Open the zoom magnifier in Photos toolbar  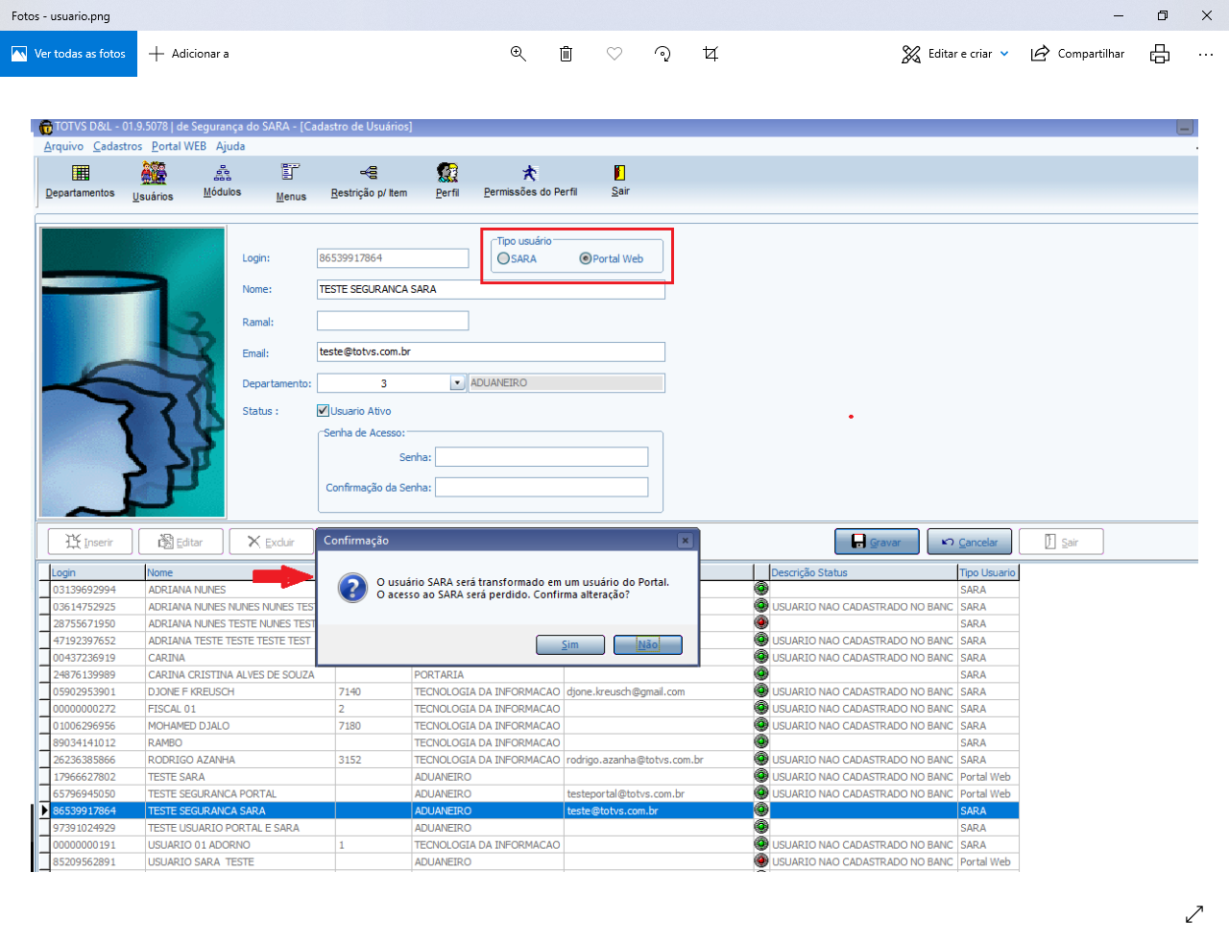pyautogui.click(x=518, y=54)
